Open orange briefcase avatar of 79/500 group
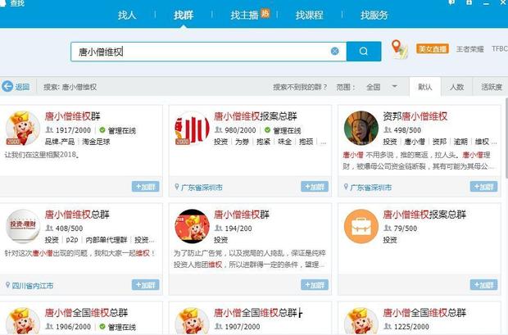Image resolution: width=508 pixels, height=335 pixels. tap(361, 226)
